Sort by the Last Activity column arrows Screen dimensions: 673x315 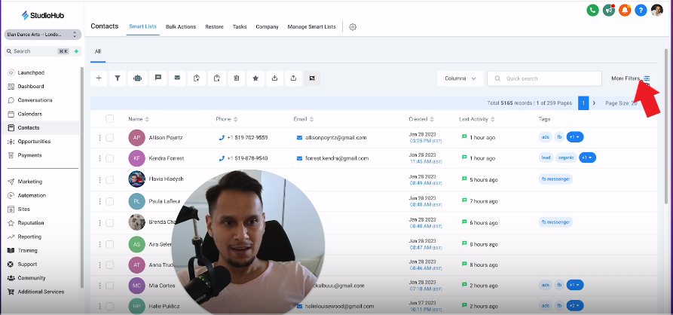pyautogui.click(x=494, y=119)
